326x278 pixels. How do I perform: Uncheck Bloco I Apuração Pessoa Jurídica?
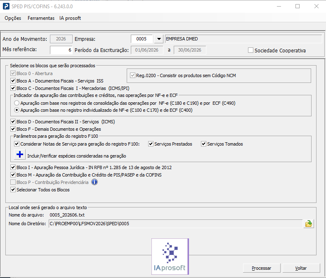[13, 167]
